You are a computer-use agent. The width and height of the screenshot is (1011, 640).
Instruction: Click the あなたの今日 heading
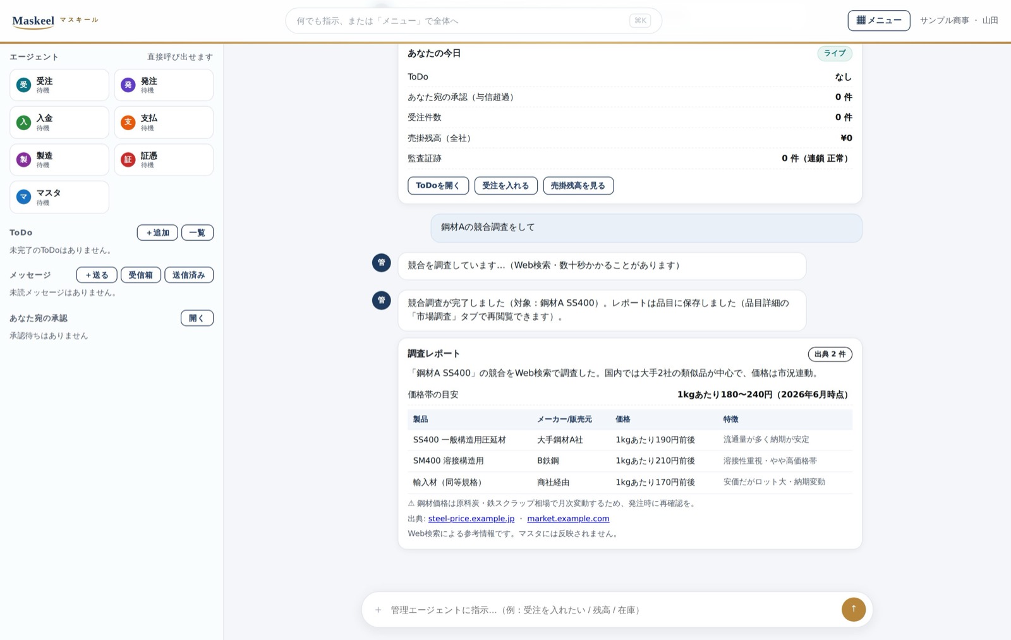point(434,54)
